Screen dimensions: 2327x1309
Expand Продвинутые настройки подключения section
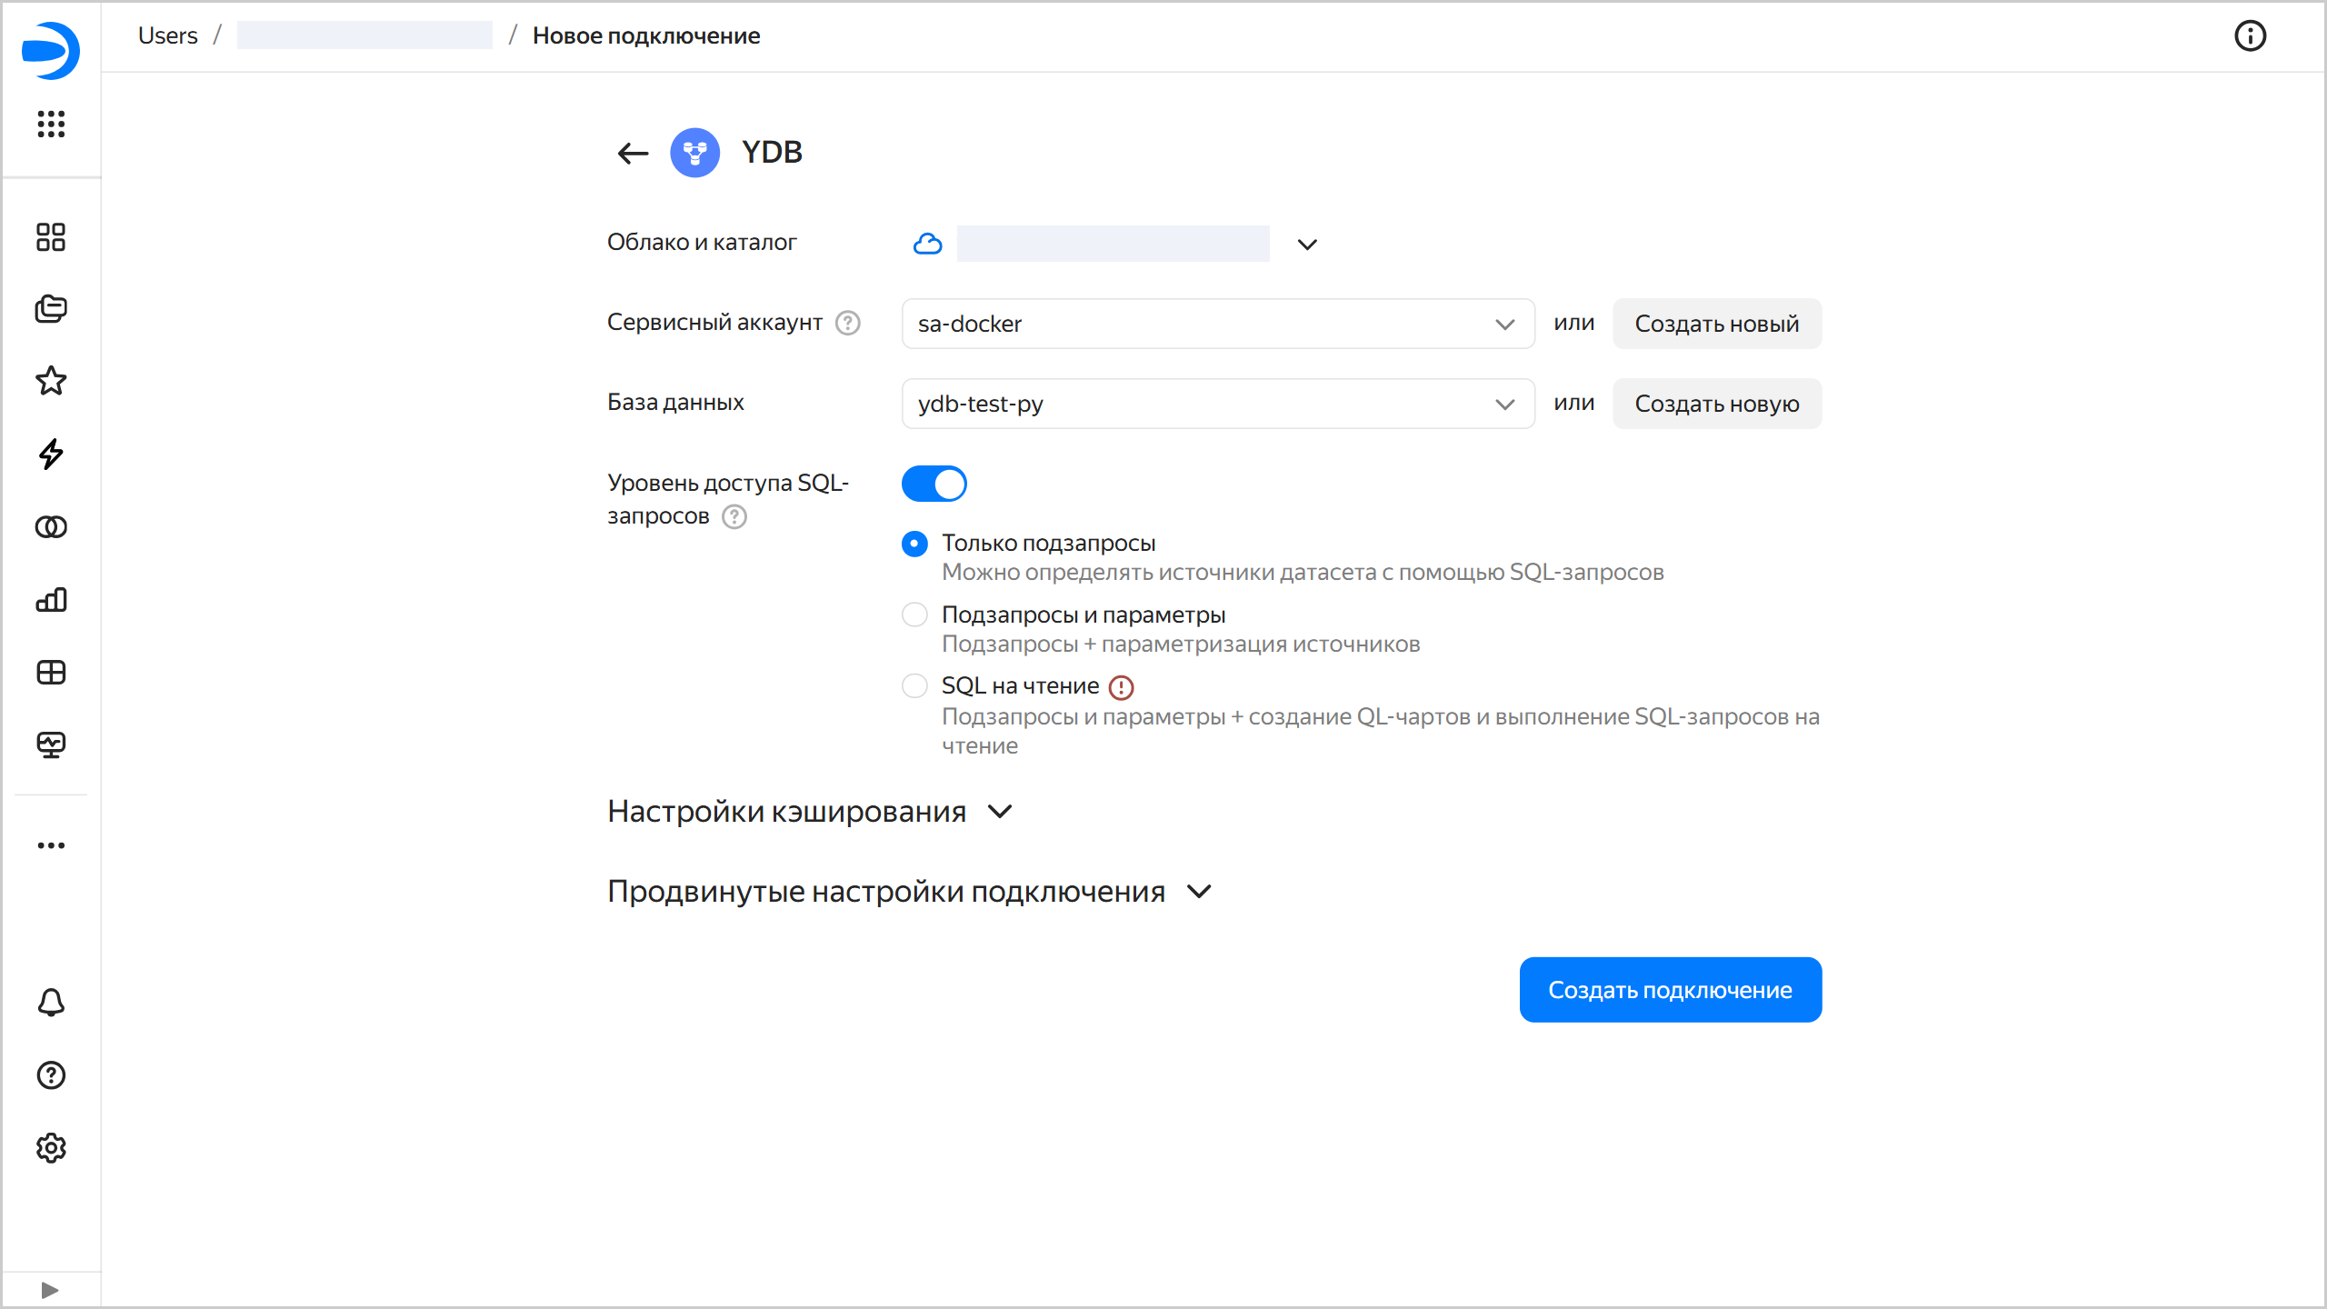click(x=909, y=891)
